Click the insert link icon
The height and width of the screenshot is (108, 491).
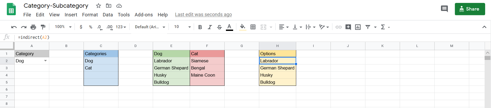tap(339, 27)
